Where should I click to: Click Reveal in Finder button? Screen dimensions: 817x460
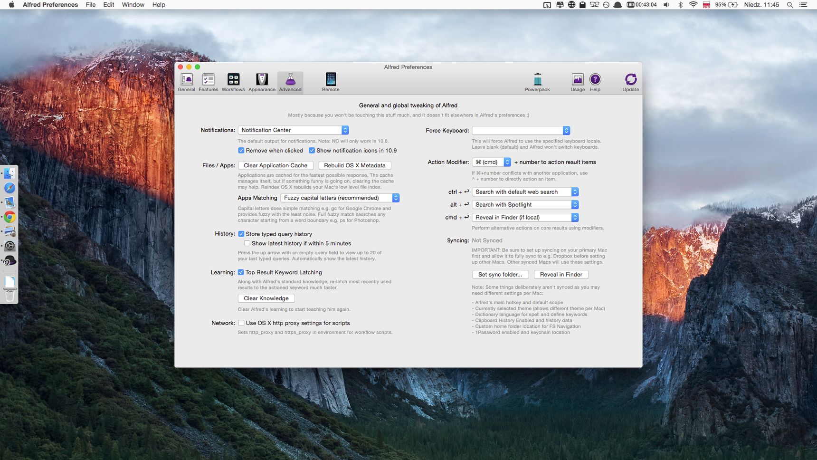pyautogui.click(x=561, y=275)
